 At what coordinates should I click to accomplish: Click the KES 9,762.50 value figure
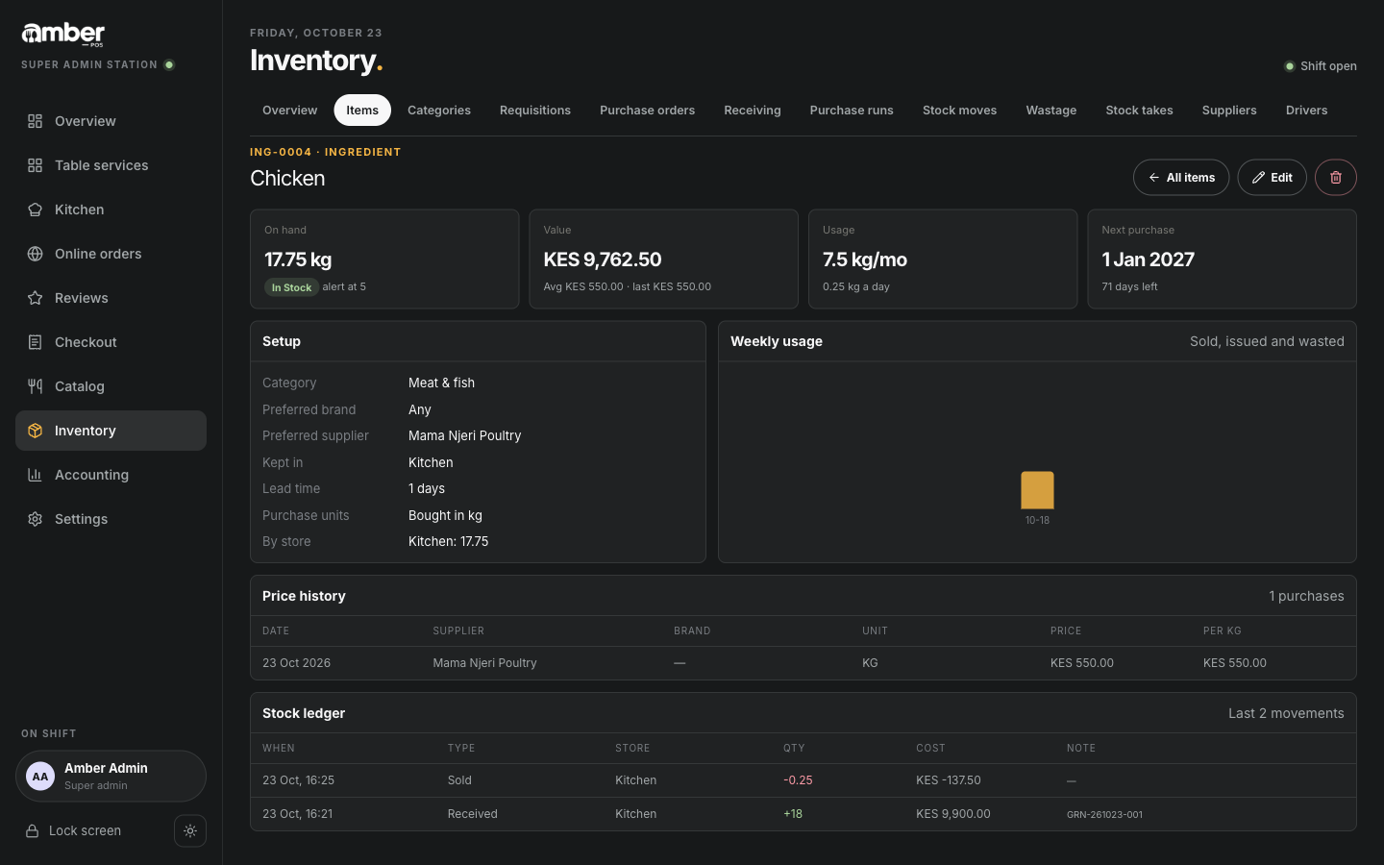(x=603, y=259)
